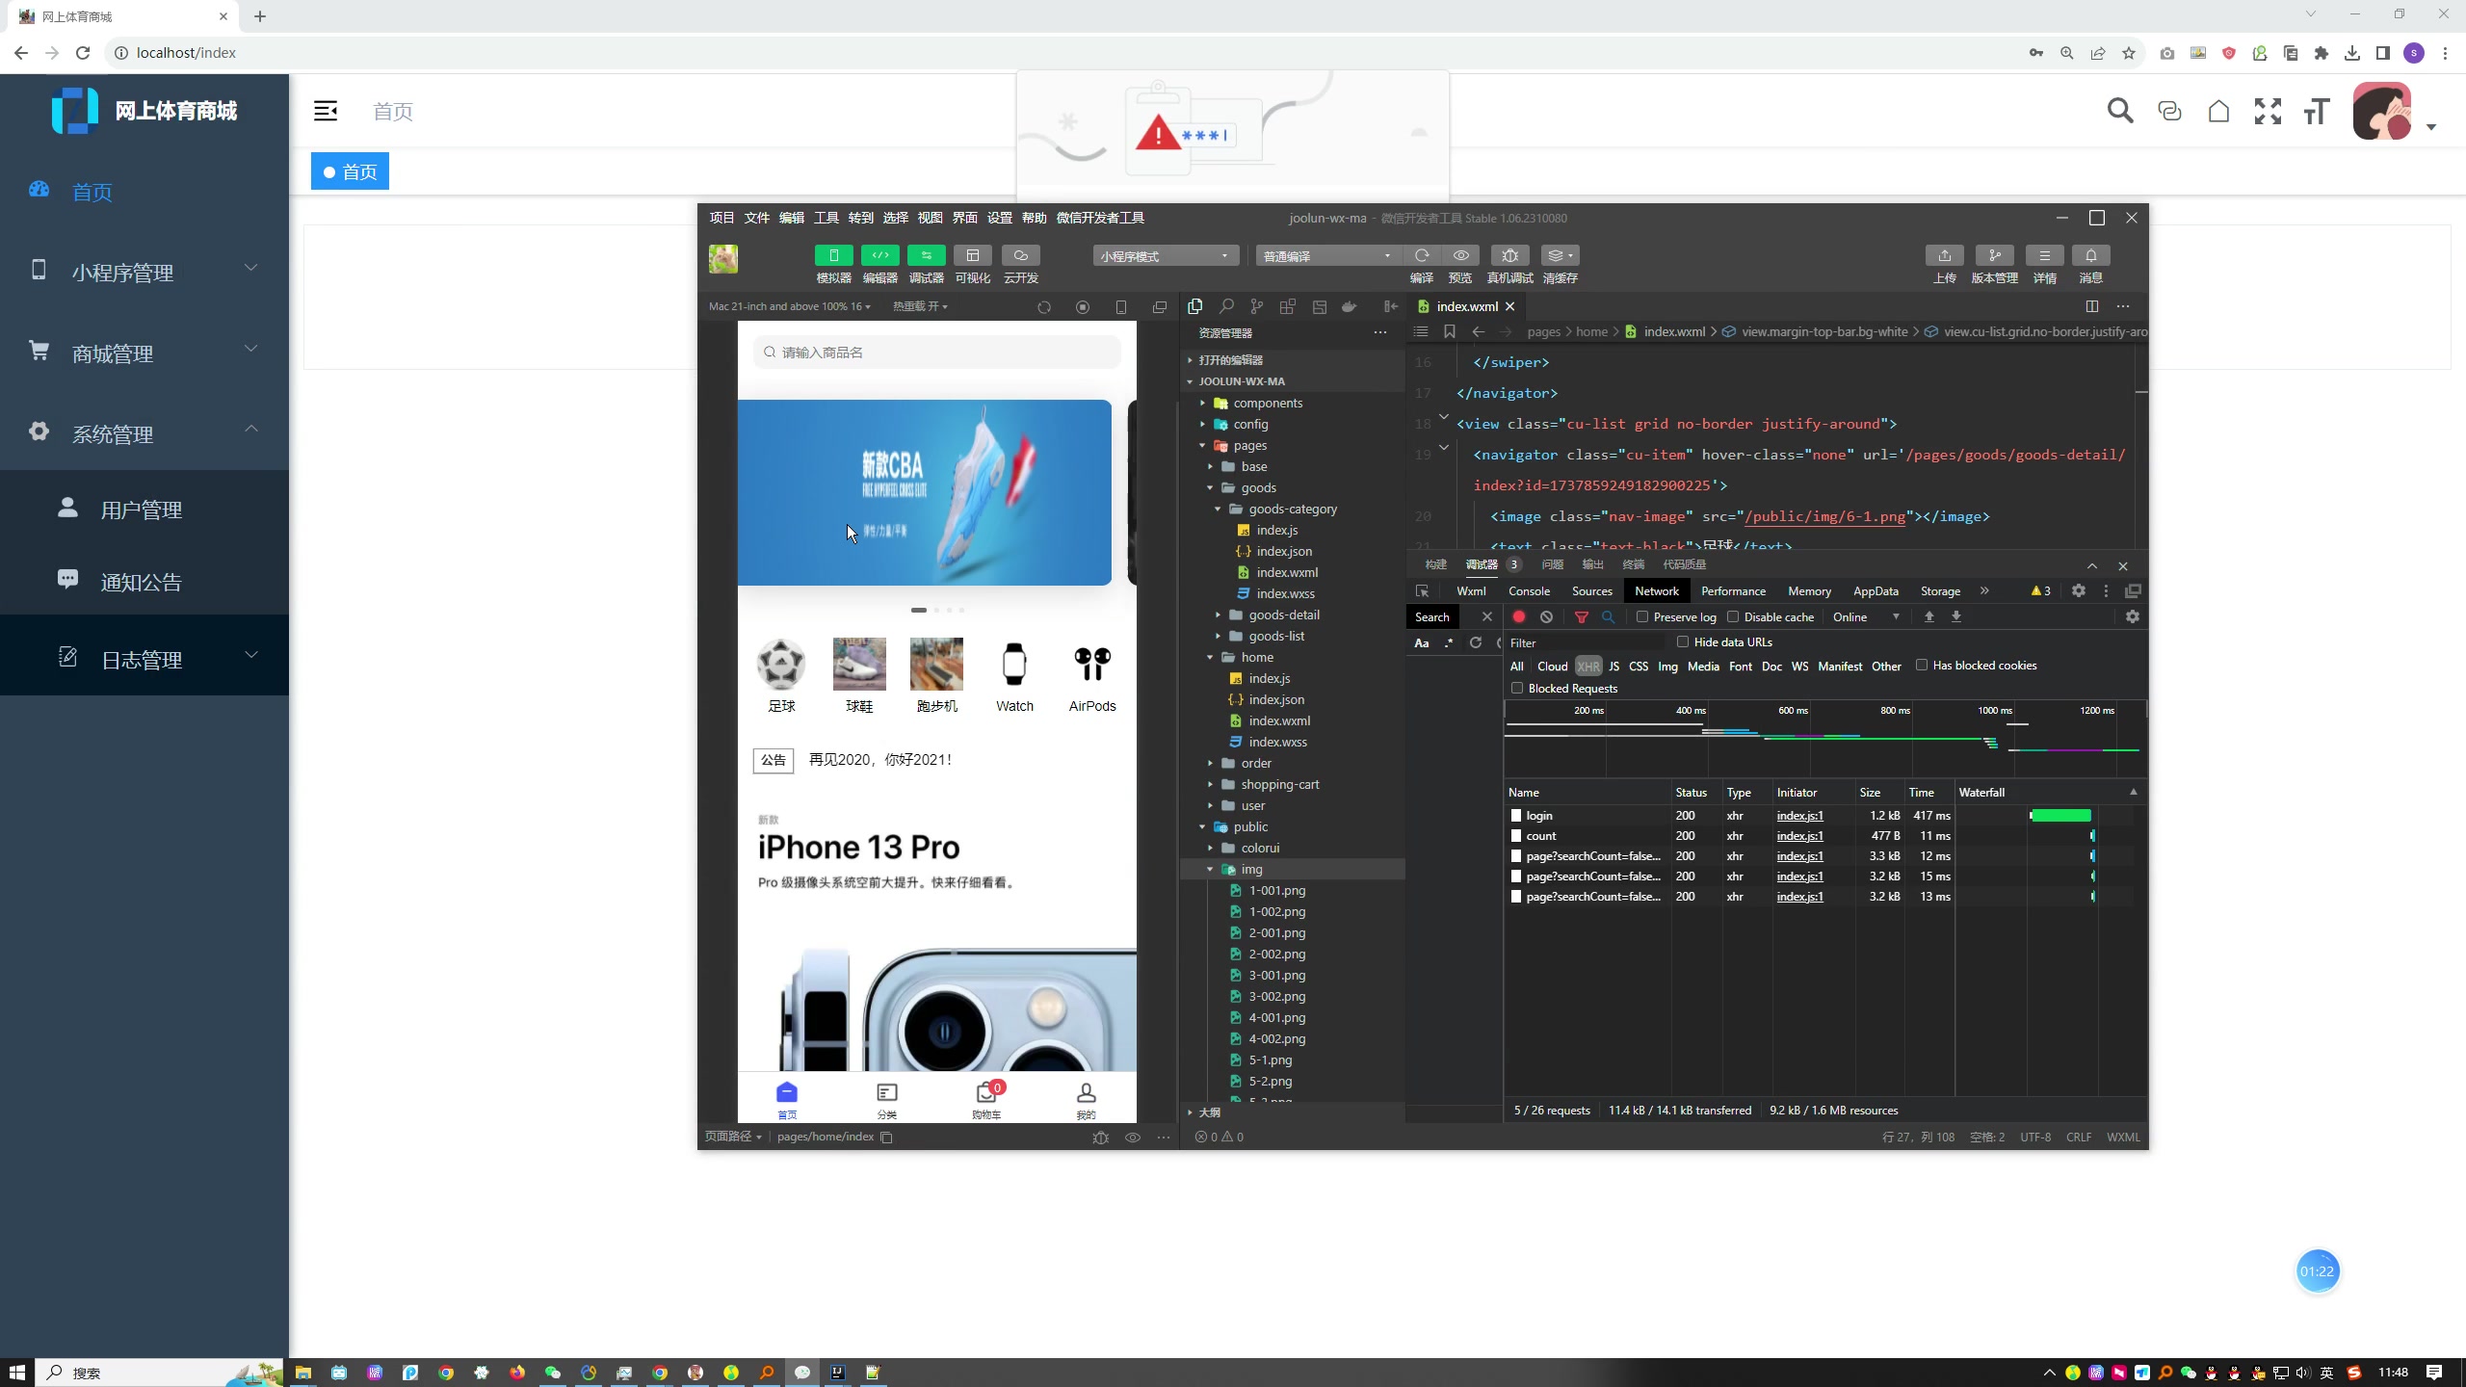The image size is (2466, 1387).
Task: Toggle fullscreen icon in web admin header
Action: pos(2268,111)
